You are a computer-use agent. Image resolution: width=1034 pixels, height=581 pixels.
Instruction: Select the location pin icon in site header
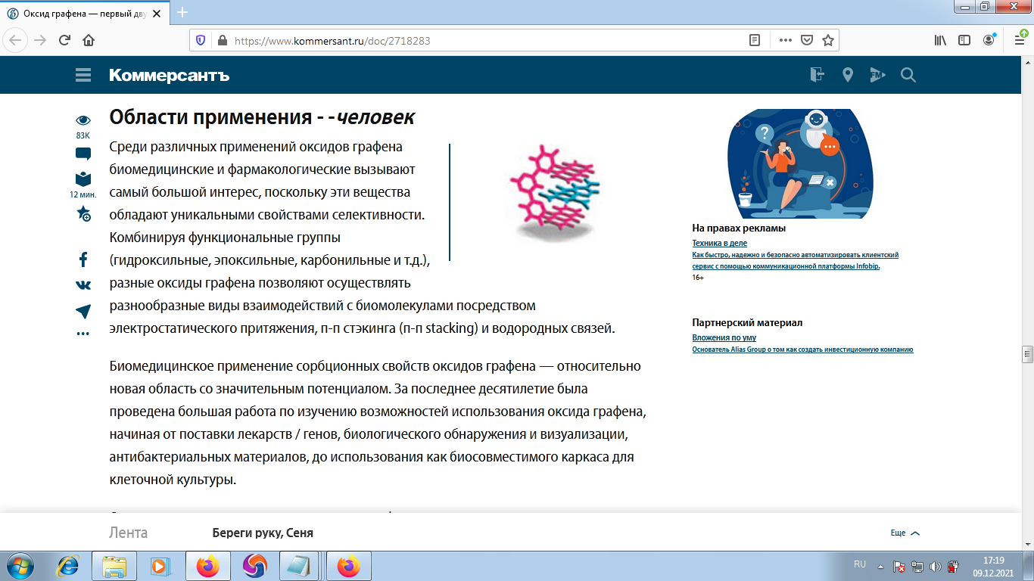tap(847, 75)
